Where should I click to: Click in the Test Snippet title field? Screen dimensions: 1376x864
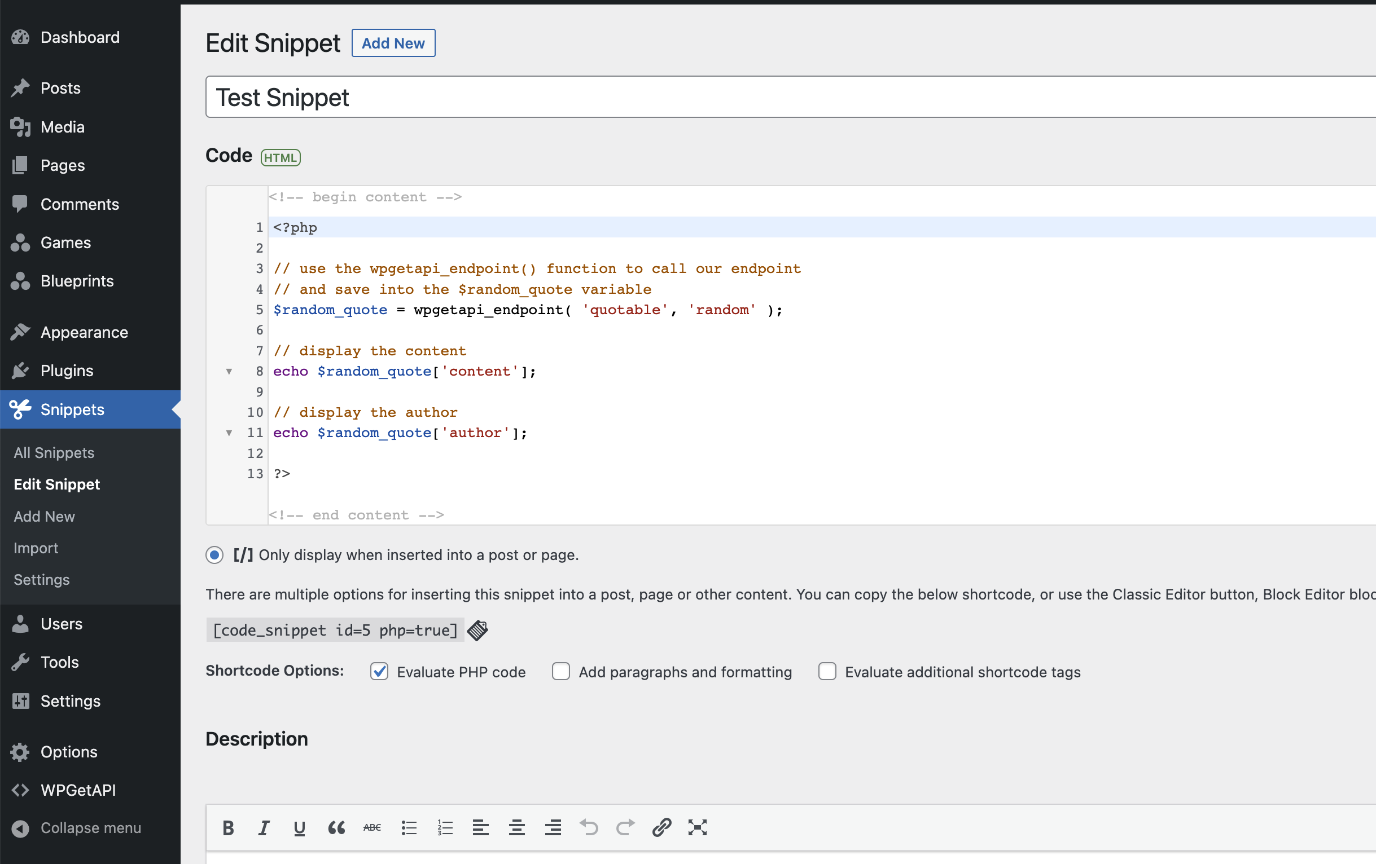pos(790,97)
